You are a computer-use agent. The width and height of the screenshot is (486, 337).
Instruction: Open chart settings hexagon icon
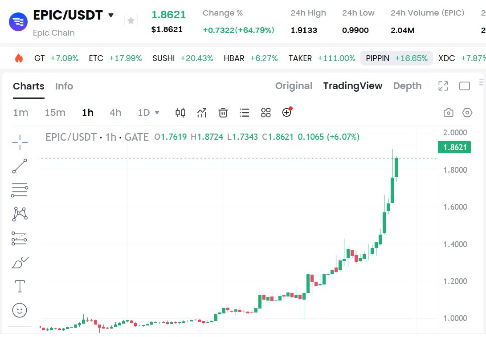point(467,113)
